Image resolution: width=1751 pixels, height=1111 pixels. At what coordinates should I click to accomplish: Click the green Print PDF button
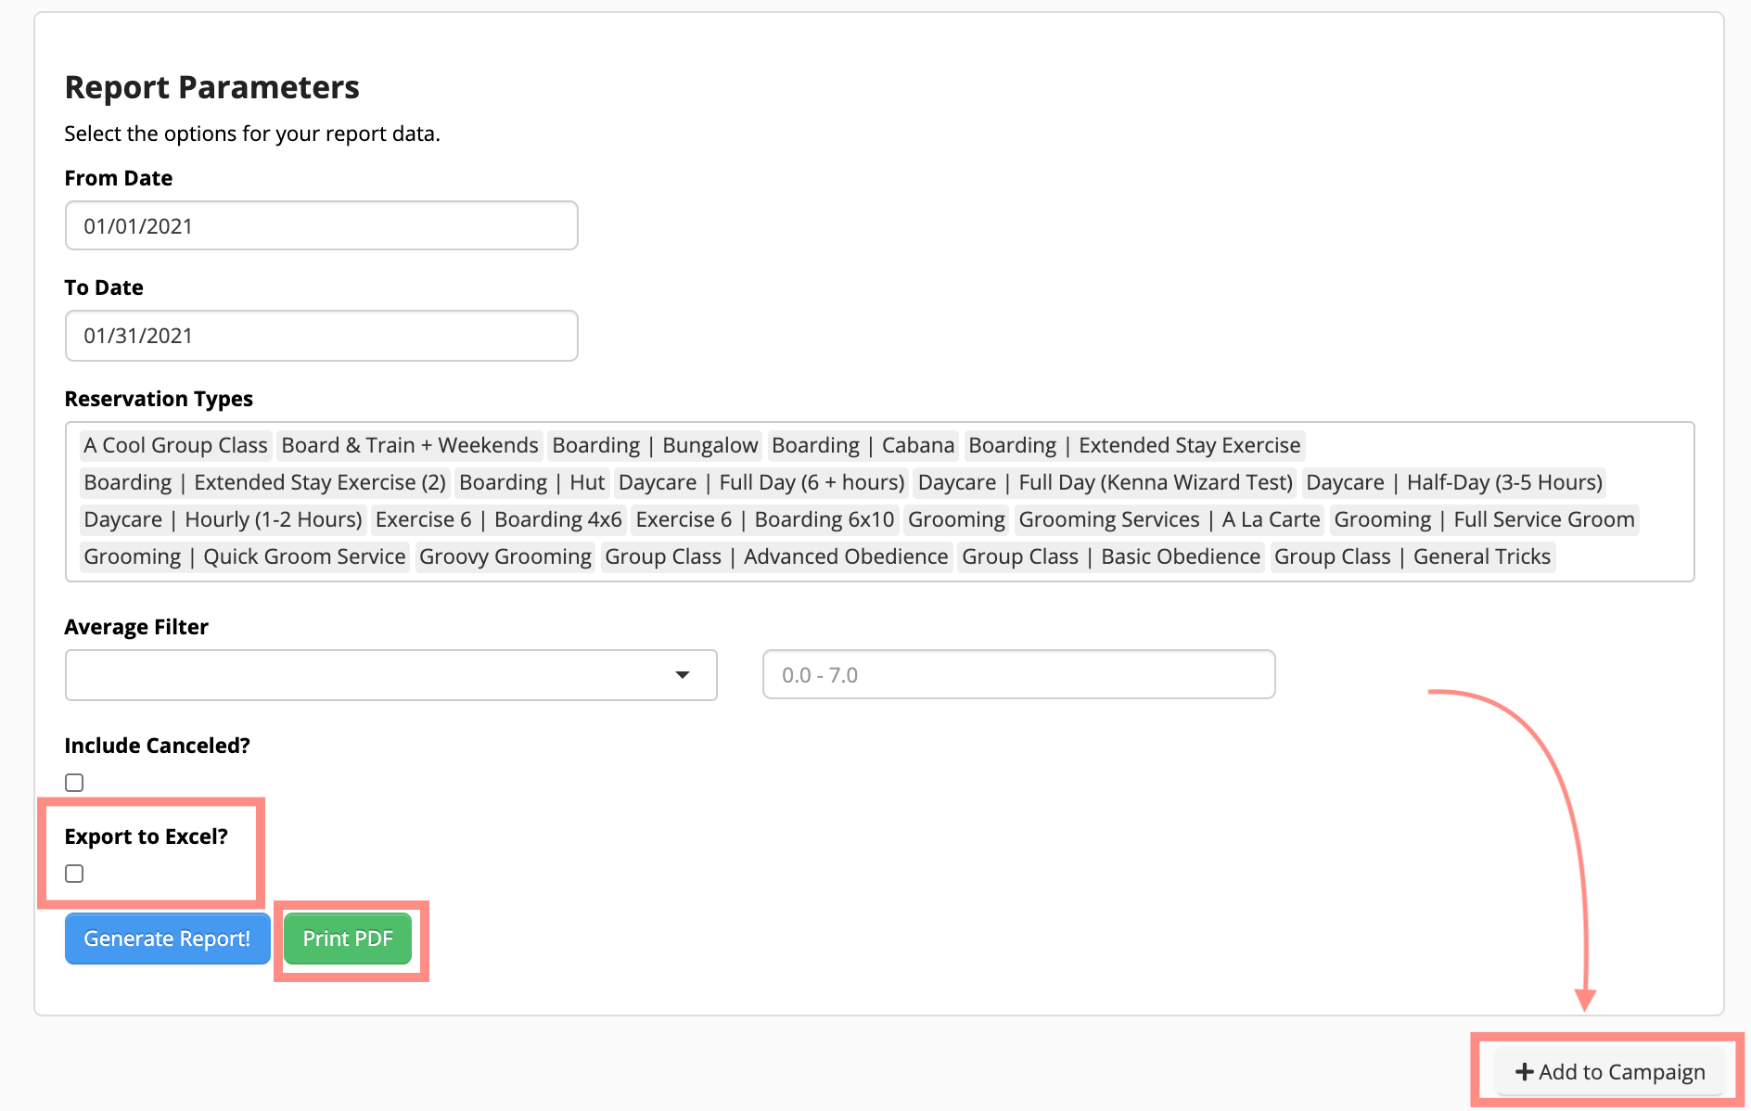coord(348,939)
